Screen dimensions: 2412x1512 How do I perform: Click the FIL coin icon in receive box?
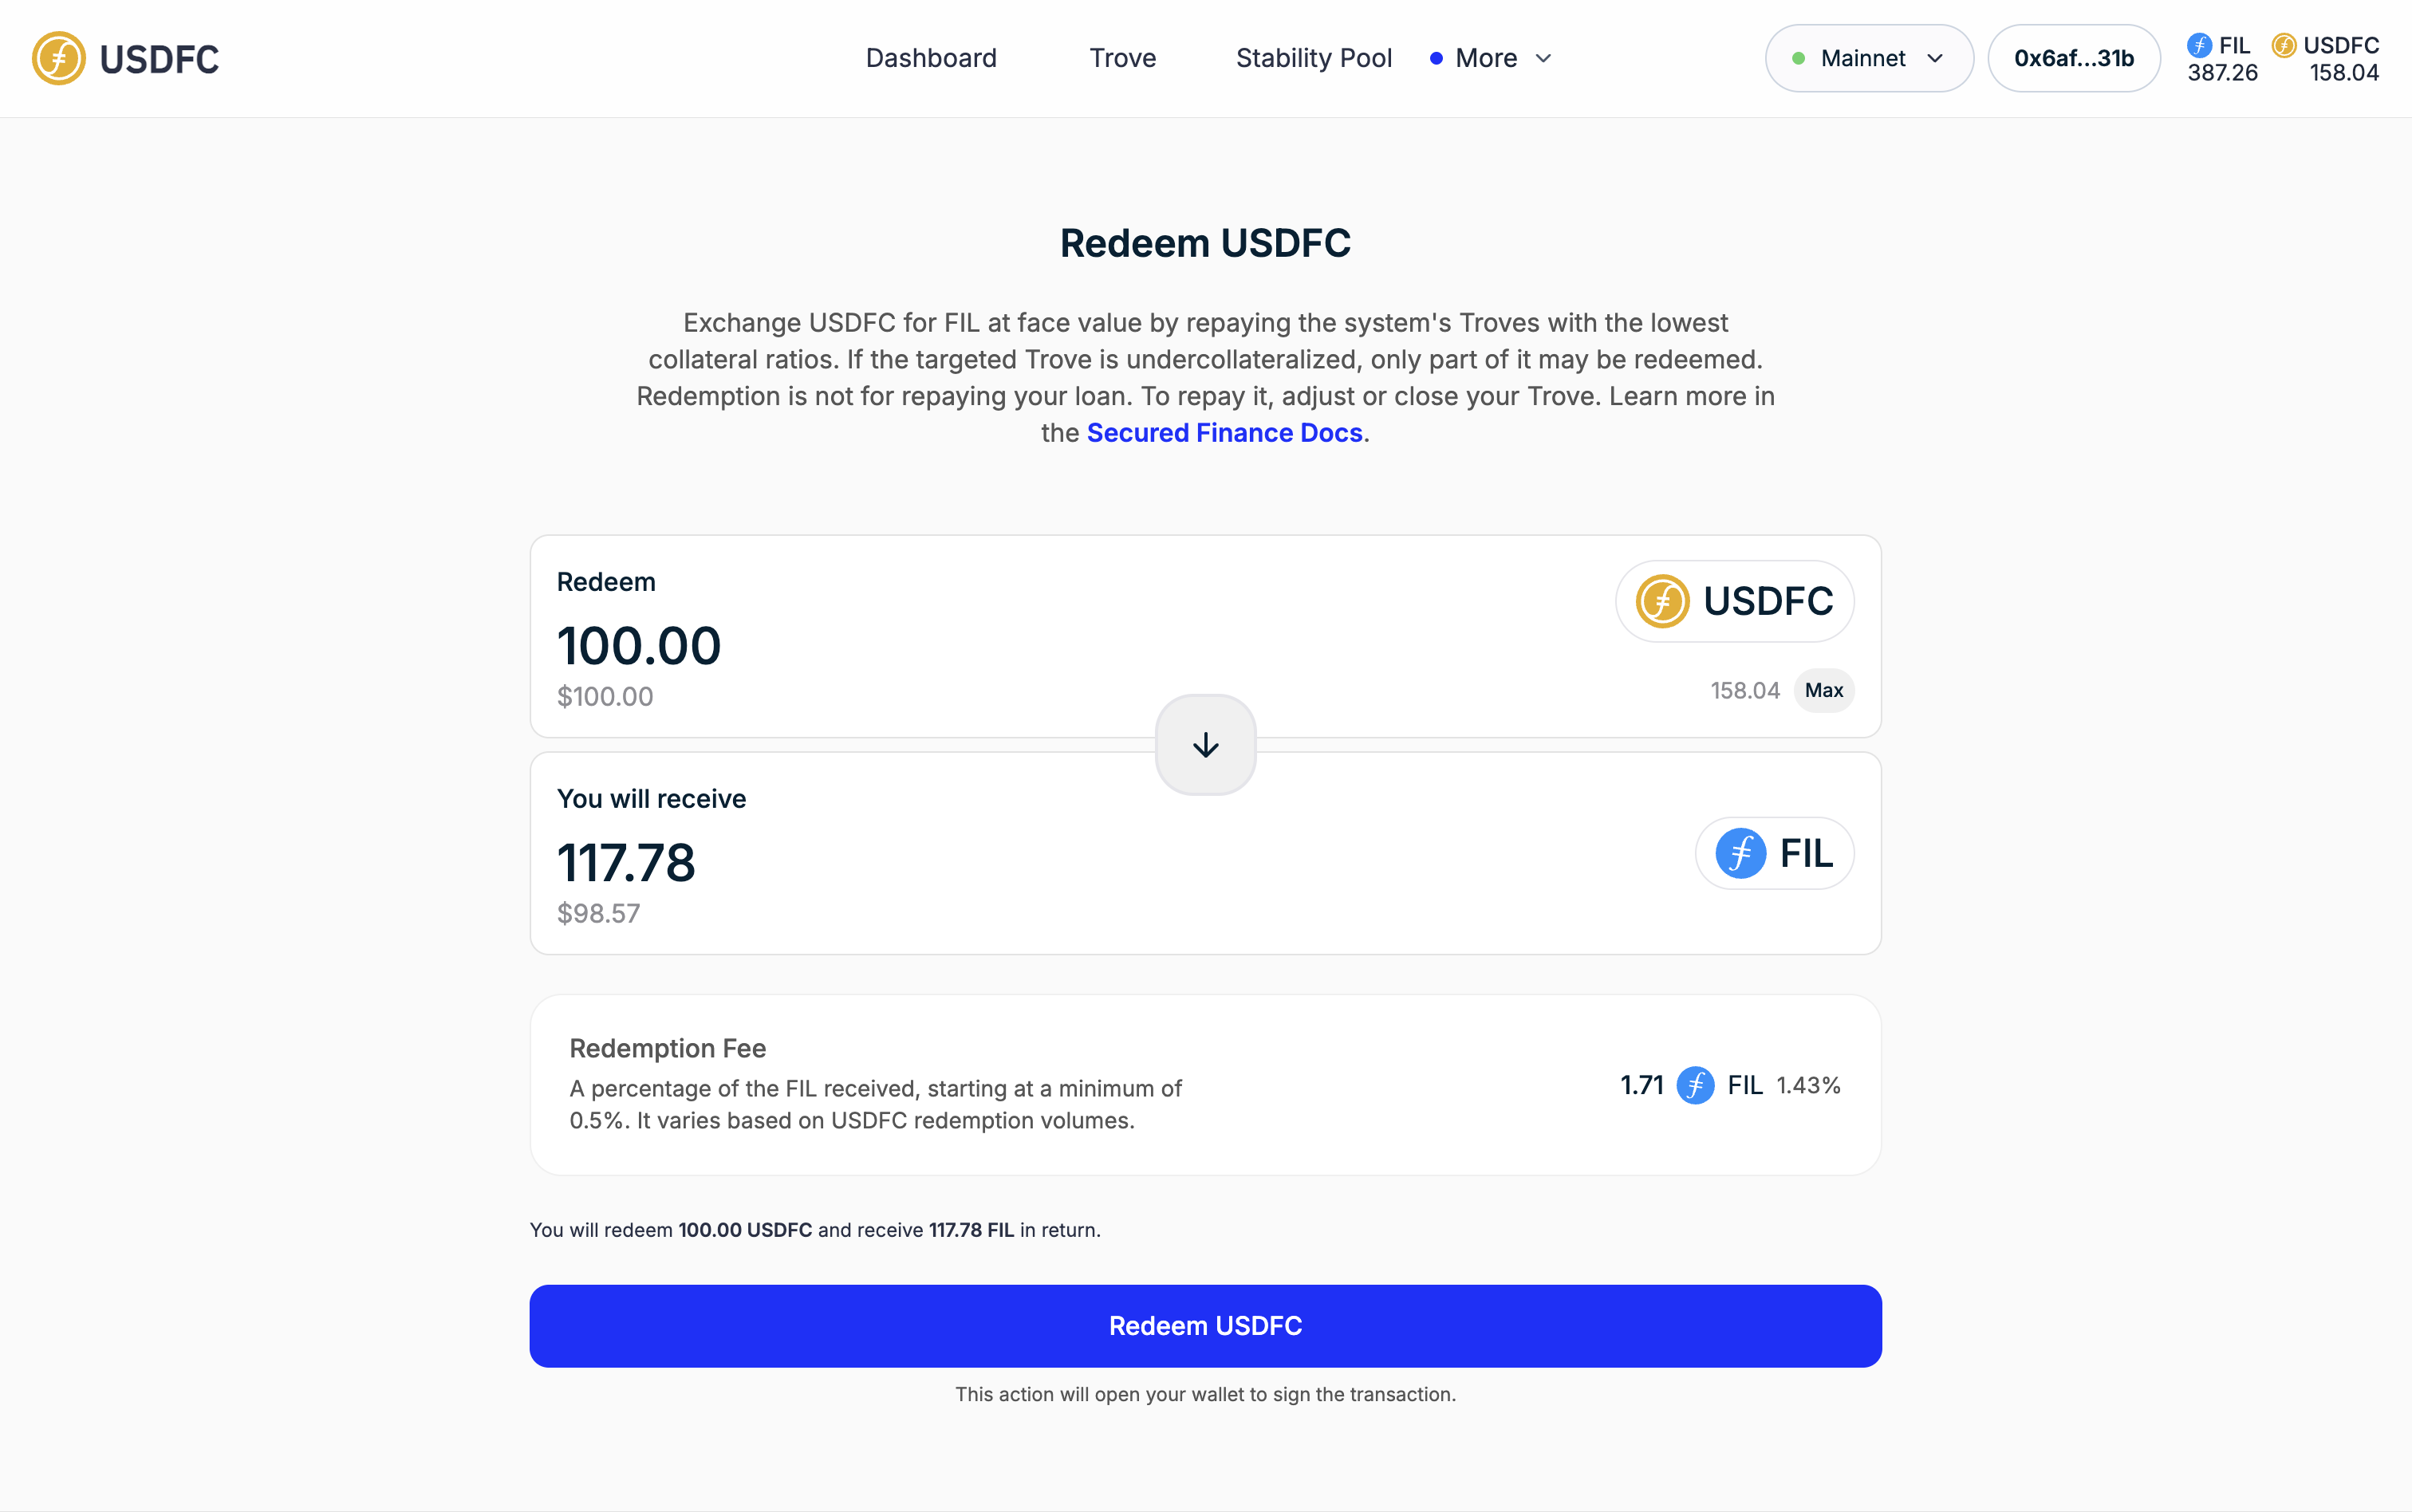1740,854
